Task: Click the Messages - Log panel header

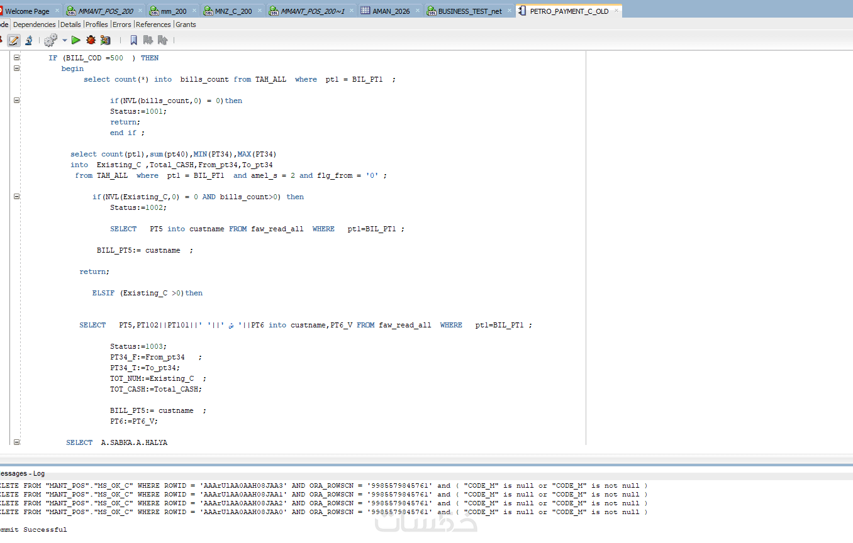Action: coord(22,473)
